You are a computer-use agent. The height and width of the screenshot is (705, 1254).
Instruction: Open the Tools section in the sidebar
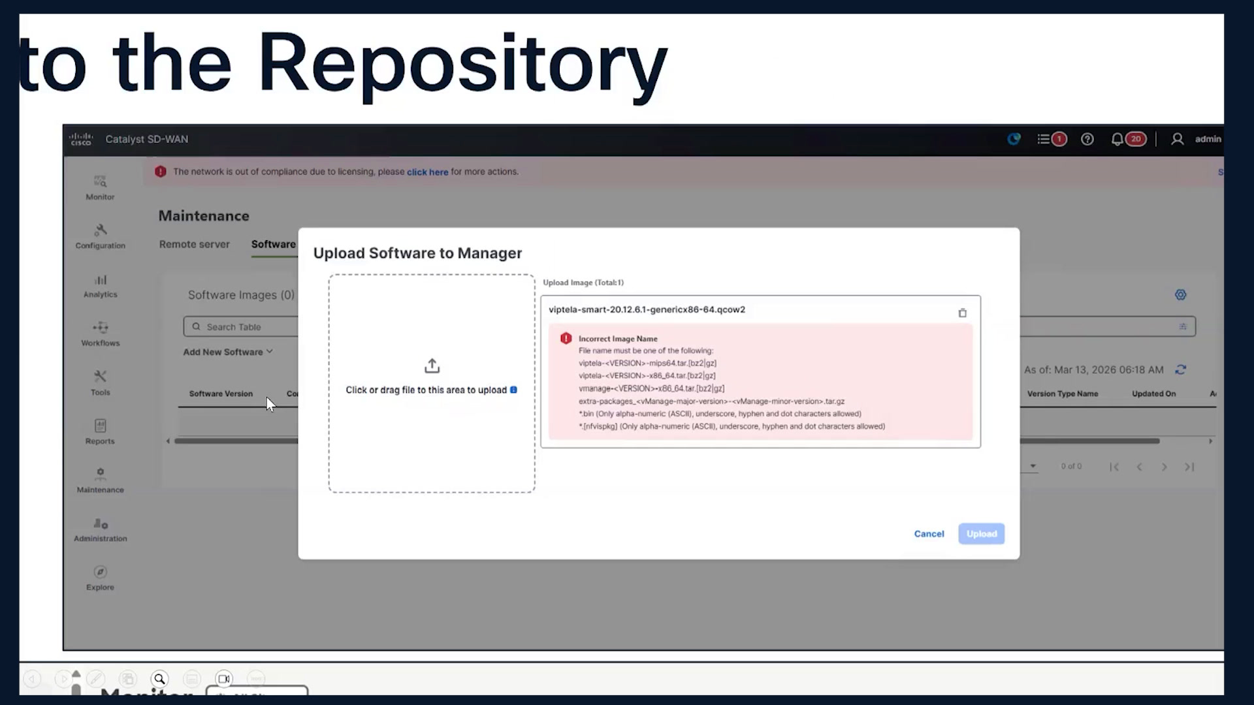pos(100,383)
